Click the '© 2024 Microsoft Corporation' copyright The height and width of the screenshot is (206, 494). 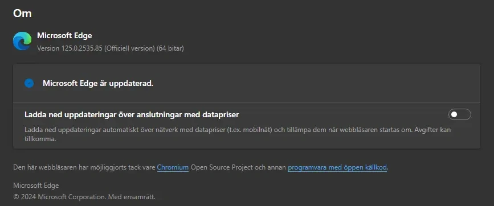(x=59, y=197)
